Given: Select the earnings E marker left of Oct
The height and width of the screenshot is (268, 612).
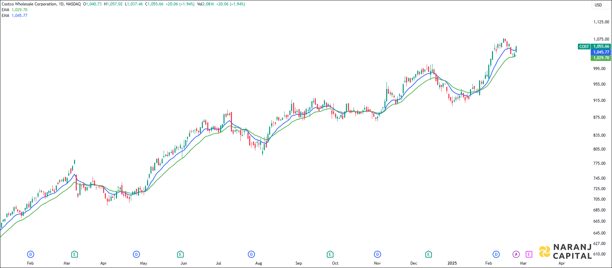Looking at the screenshot, I should point(330,254).
